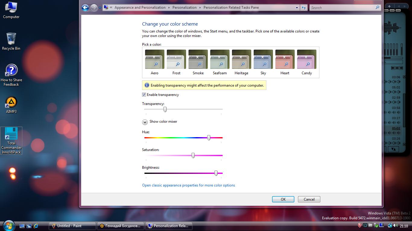The image size is (412, 231).
Task: Choose the Heart color swatch
Action: [285, 62]
